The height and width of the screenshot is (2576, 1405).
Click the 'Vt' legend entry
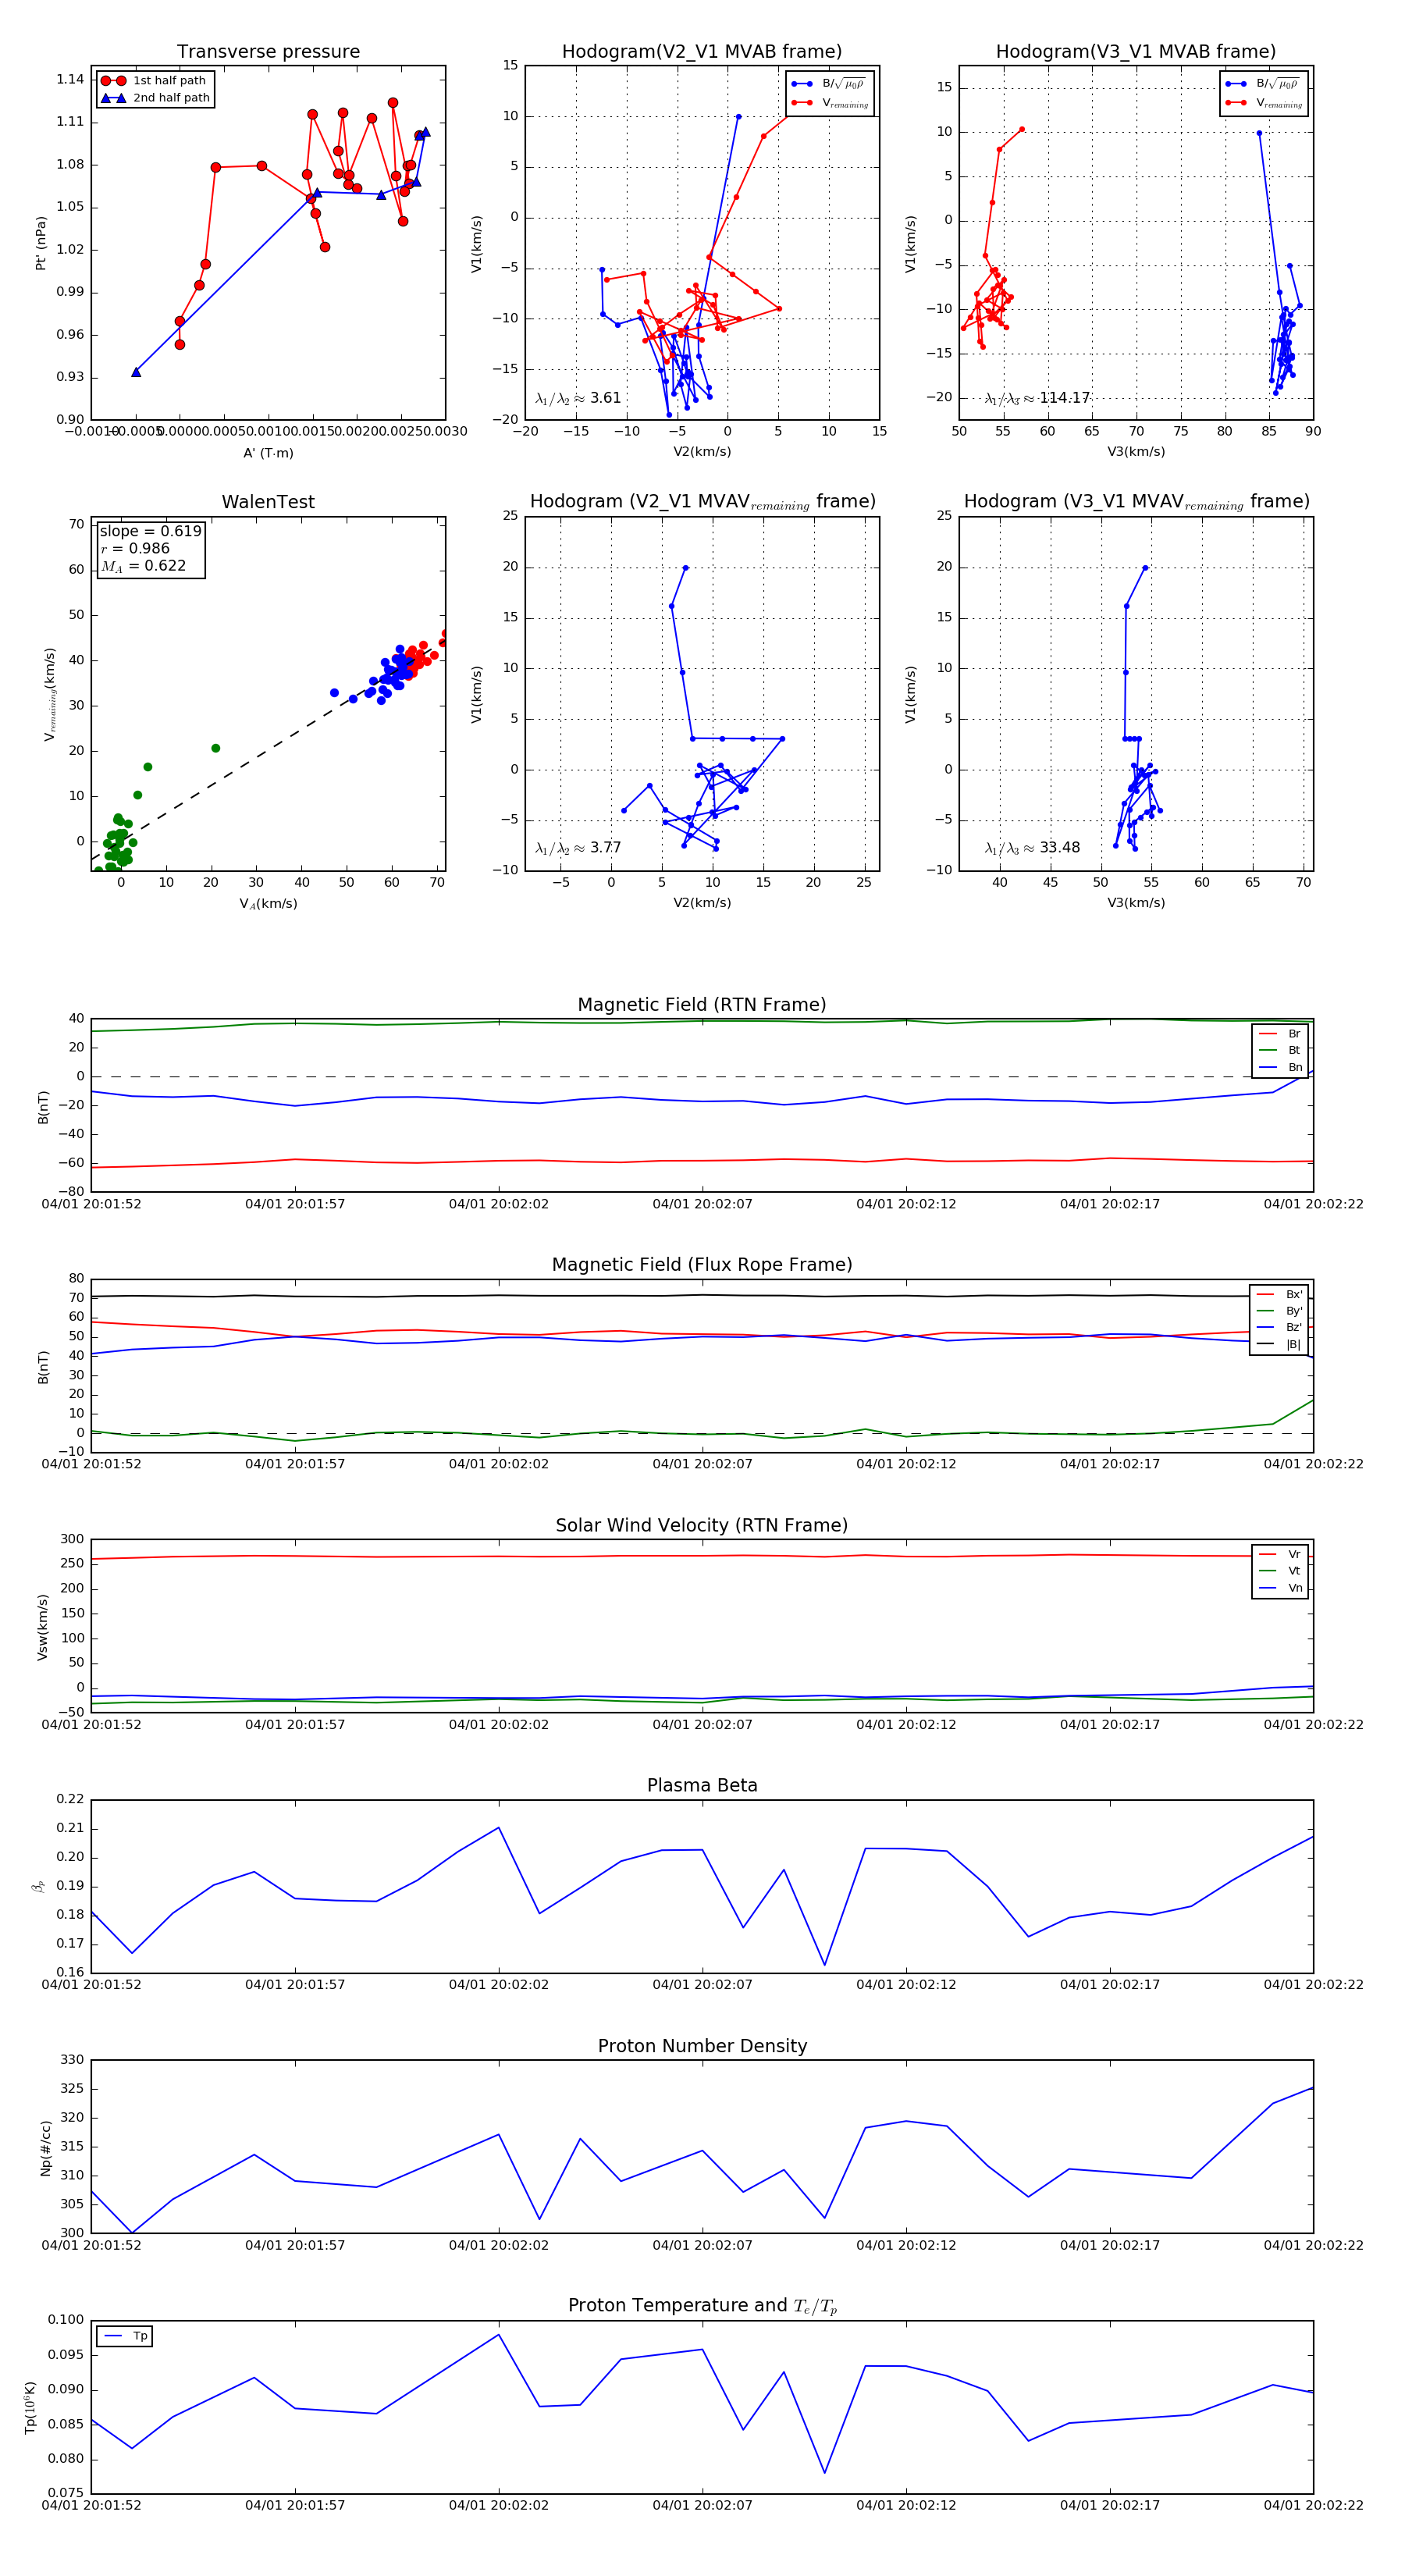pyautogui.click(x=1280, y=1571)
